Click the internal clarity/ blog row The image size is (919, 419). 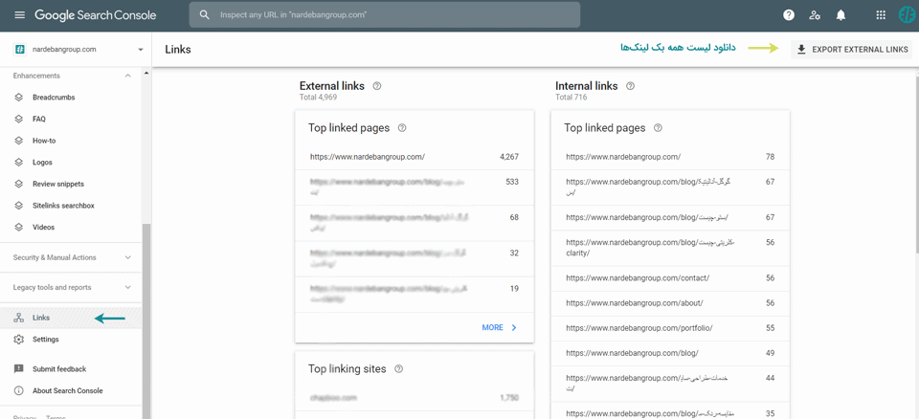670,248
